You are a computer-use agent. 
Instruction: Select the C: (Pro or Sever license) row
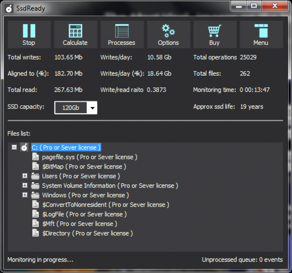click(66, 147)
